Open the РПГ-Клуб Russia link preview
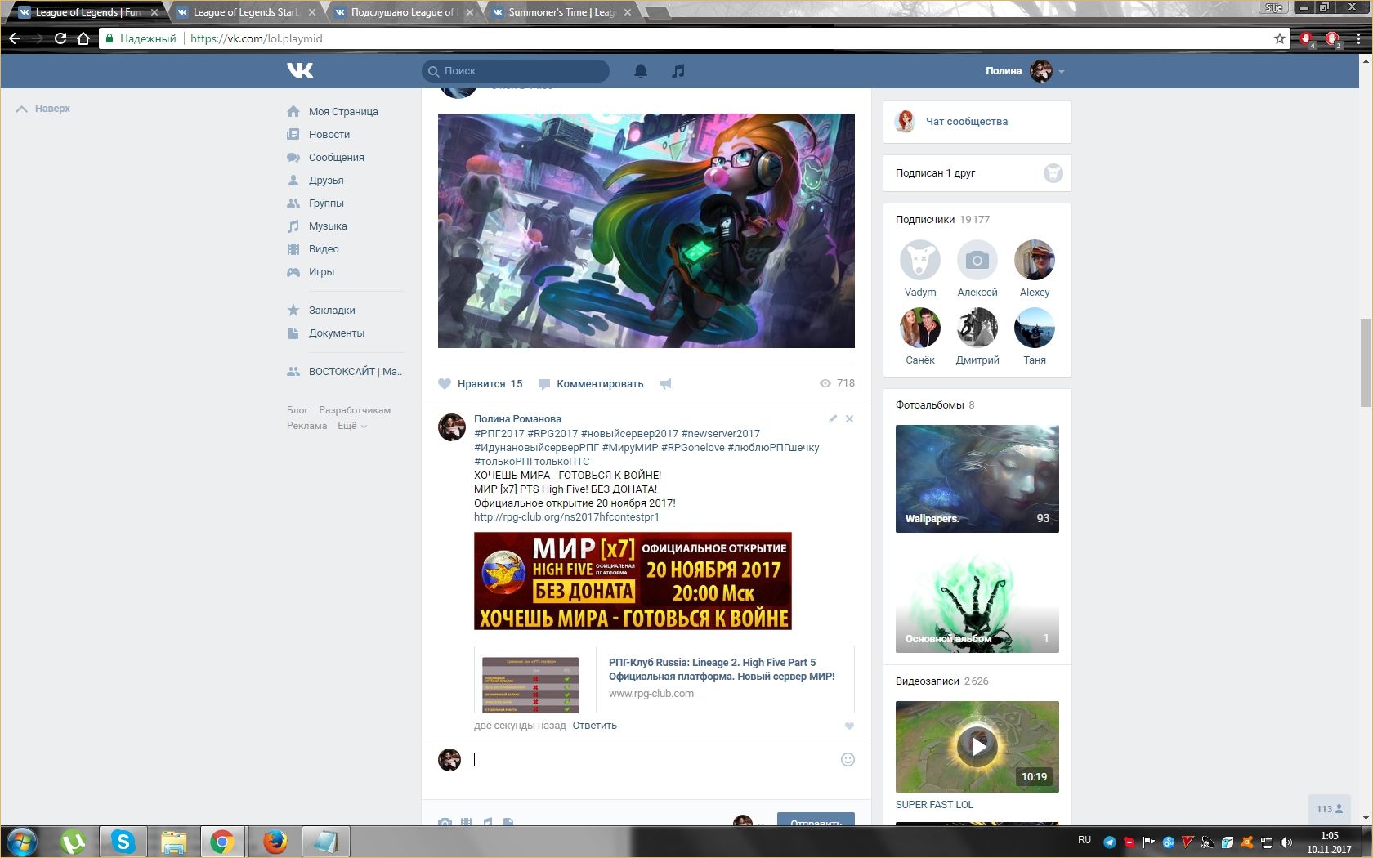This screenshot has height=858, width=1373. click(664, 680)
